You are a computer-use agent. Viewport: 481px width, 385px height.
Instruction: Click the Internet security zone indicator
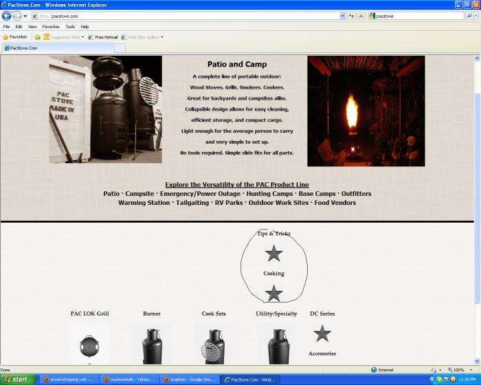(x=382, y=370)
